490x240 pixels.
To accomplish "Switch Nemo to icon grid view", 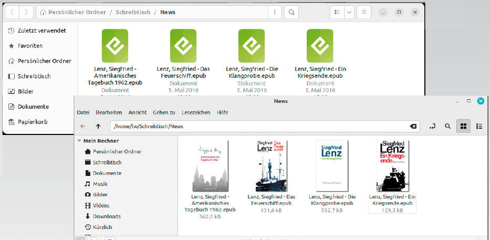I will click(463, 126).
